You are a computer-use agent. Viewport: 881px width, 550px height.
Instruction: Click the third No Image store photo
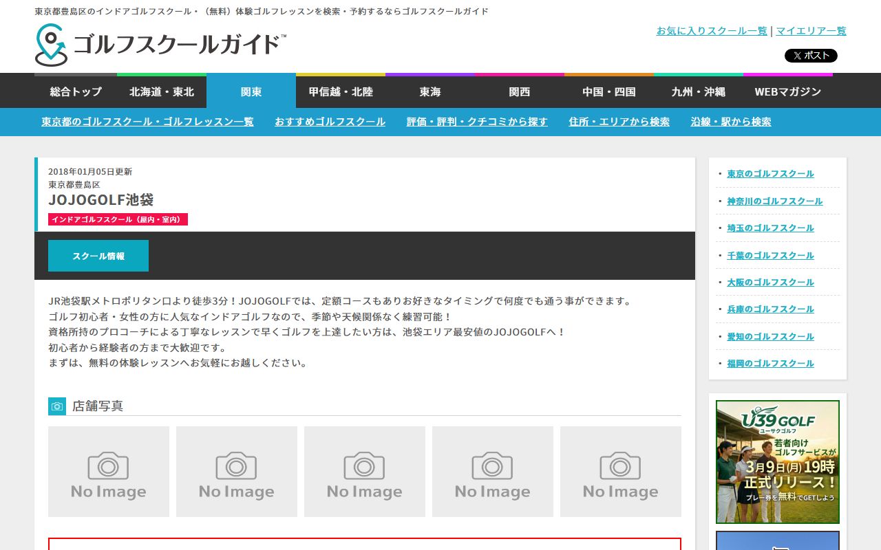click(x=365, y=472)
